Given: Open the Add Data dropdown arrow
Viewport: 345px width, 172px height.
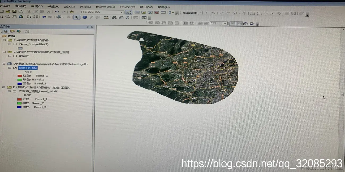Looking at the screenshot, I should [76, 12].
